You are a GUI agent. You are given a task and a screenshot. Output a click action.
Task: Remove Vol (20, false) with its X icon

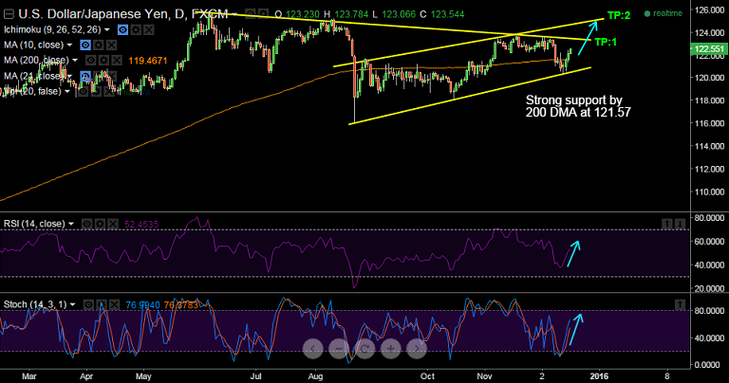pos(109,91)
